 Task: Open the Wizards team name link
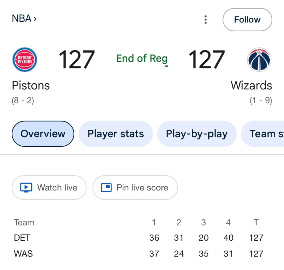(251, 86)
